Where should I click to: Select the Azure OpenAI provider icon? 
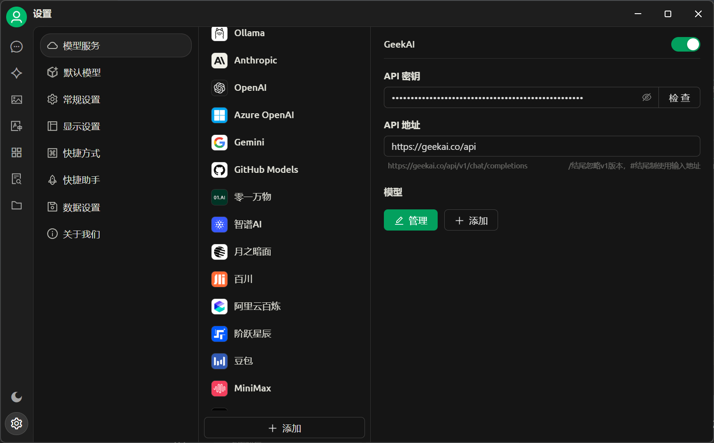click(219, 115)
